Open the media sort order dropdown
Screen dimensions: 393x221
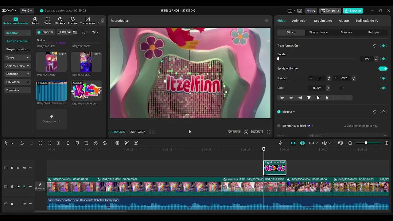tap(85, 32)
